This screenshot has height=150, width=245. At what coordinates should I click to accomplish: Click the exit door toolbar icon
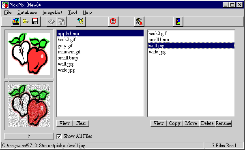(178, 21)
